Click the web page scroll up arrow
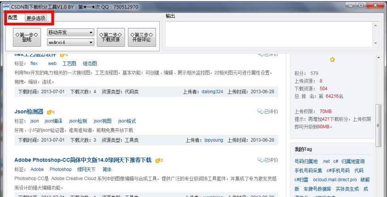Image resolution: width=387 pixels, height=197 pixels. (x=378, y=58)
